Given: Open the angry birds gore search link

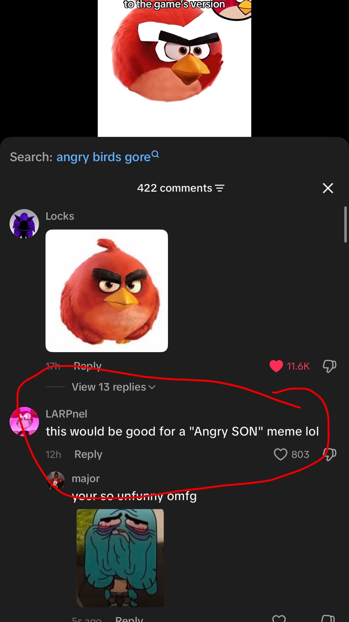Looking at the screenshot, I should pos(103,157).
